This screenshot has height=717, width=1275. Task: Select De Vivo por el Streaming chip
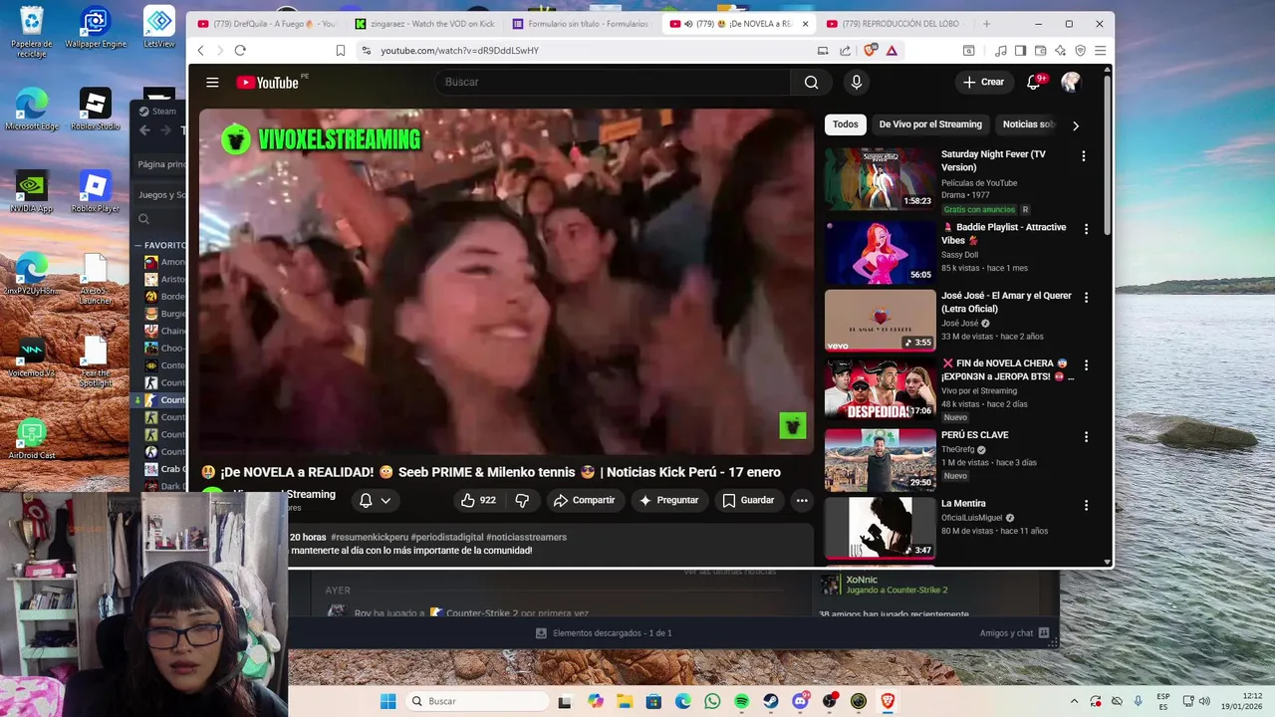coord(930,124)
